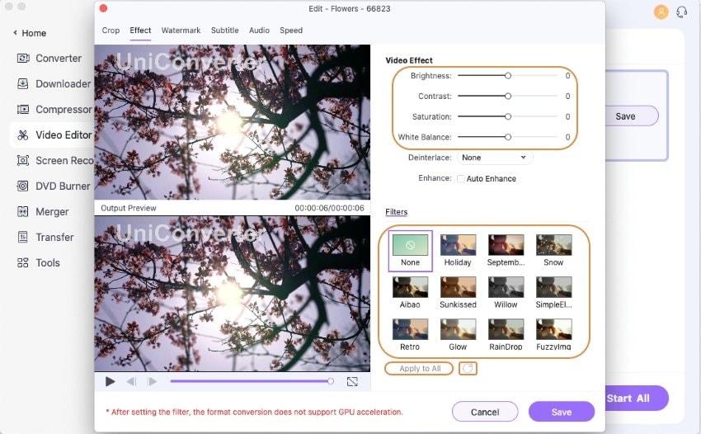Open the DVD Burner disc icon
The width and height of the screenshot is (701, 434).
pos(23,186)
